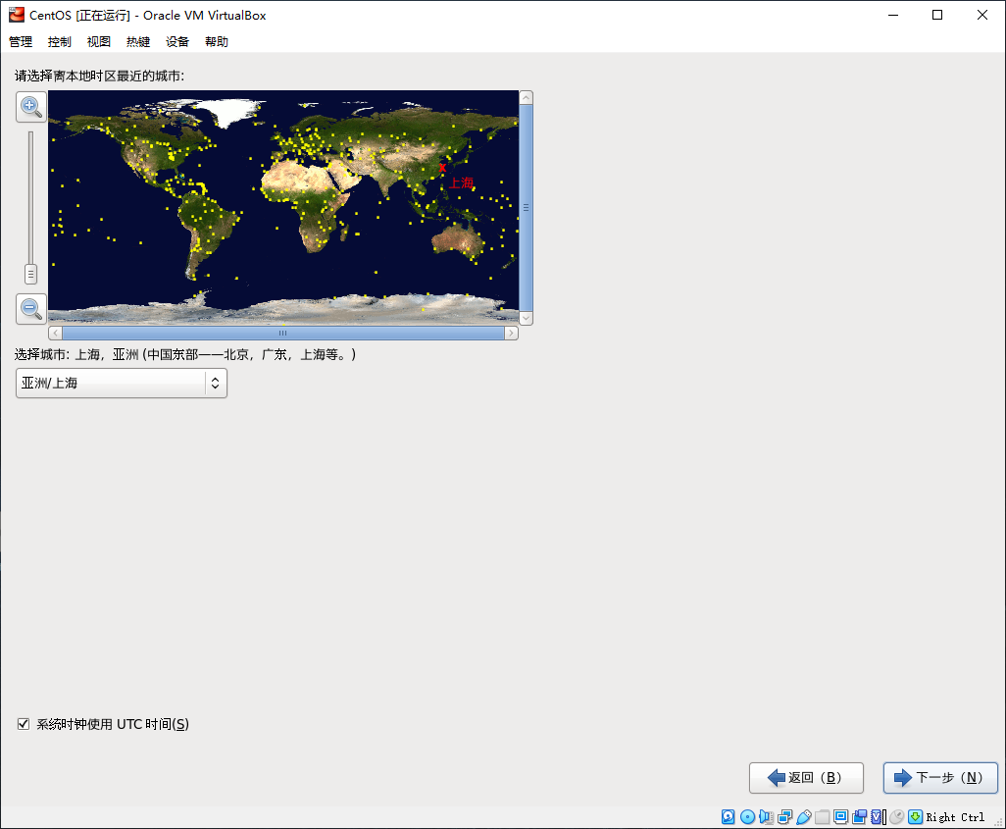This screenshot has height=829, width=1006.
Task: Open the 设备 menu
Action: pos(177,42)
